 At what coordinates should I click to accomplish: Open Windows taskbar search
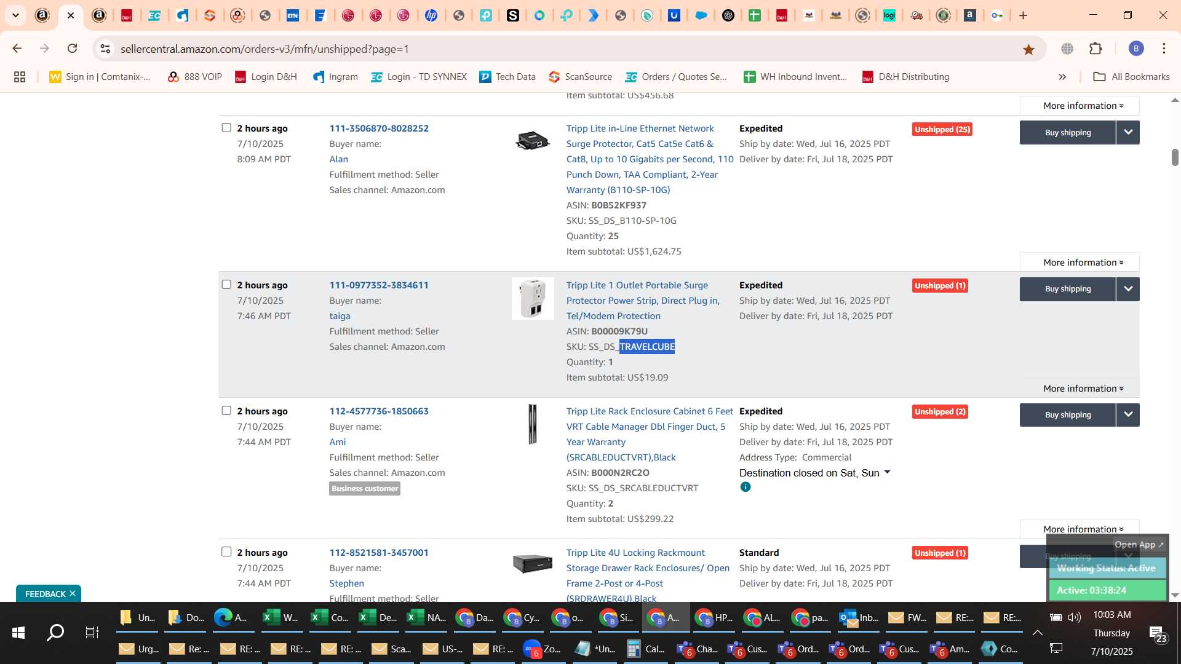[x=55, y=632]
